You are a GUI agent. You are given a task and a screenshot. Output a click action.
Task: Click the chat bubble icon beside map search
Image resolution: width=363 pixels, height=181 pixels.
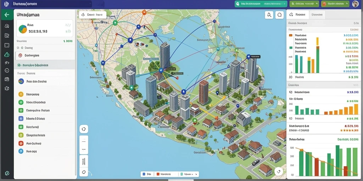coord(279,15)
